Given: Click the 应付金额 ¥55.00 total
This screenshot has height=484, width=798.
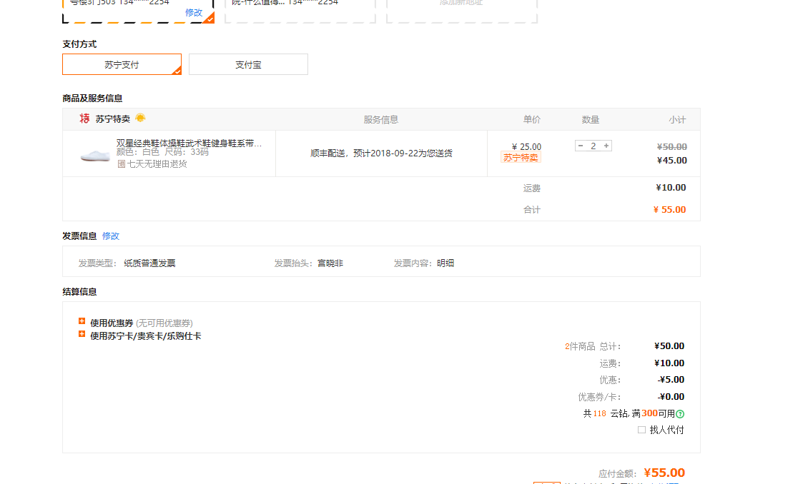Looking at the screenshot, I should [x=664, y=473].
